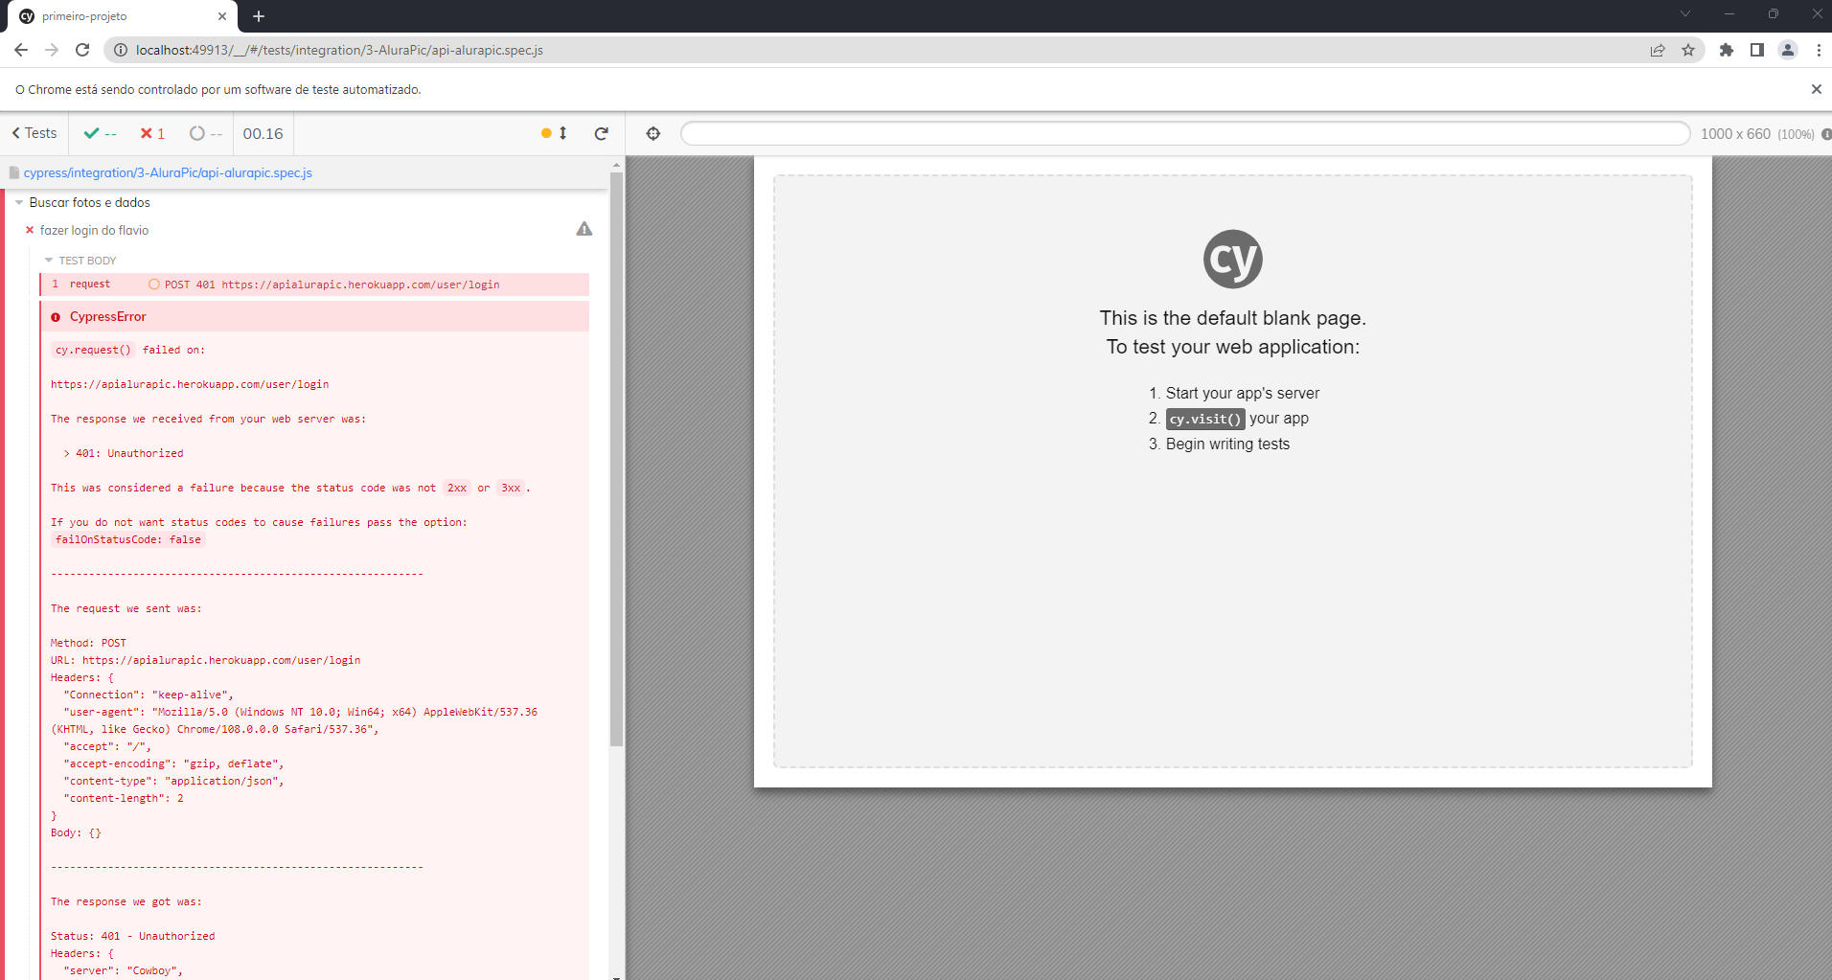The height and width of the screenshot is (980, 1832).
Task: Click the Chrome address bar URL
Action: 339,50
